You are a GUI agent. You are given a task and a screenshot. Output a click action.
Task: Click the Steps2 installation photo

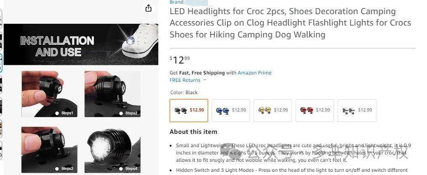pyautogui.click(x=113, y=94)
